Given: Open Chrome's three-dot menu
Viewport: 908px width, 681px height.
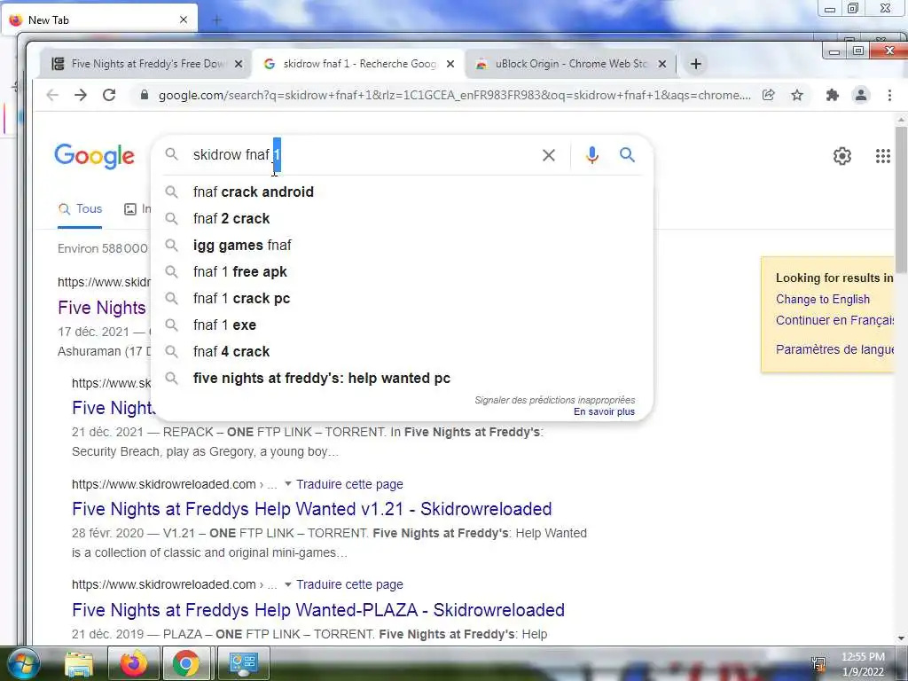Looking at the screenshot, I should click(889, 95).
